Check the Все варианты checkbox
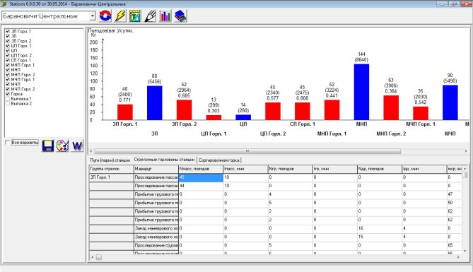Viewport: 473px width, 272px height. pyautogui.click(x=8, y=142)
